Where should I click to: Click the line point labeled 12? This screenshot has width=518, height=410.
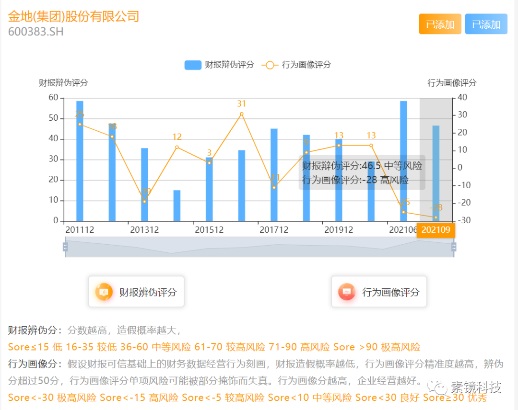(177, 147)
